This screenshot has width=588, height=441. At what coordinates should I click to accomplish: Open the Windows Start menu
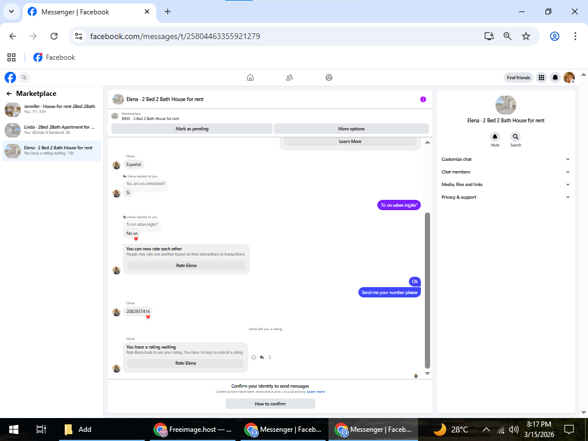[x=14, y=430]
